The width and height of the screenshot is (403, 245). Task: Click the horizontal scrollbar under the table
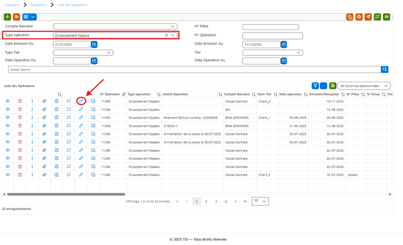[66, 194]
